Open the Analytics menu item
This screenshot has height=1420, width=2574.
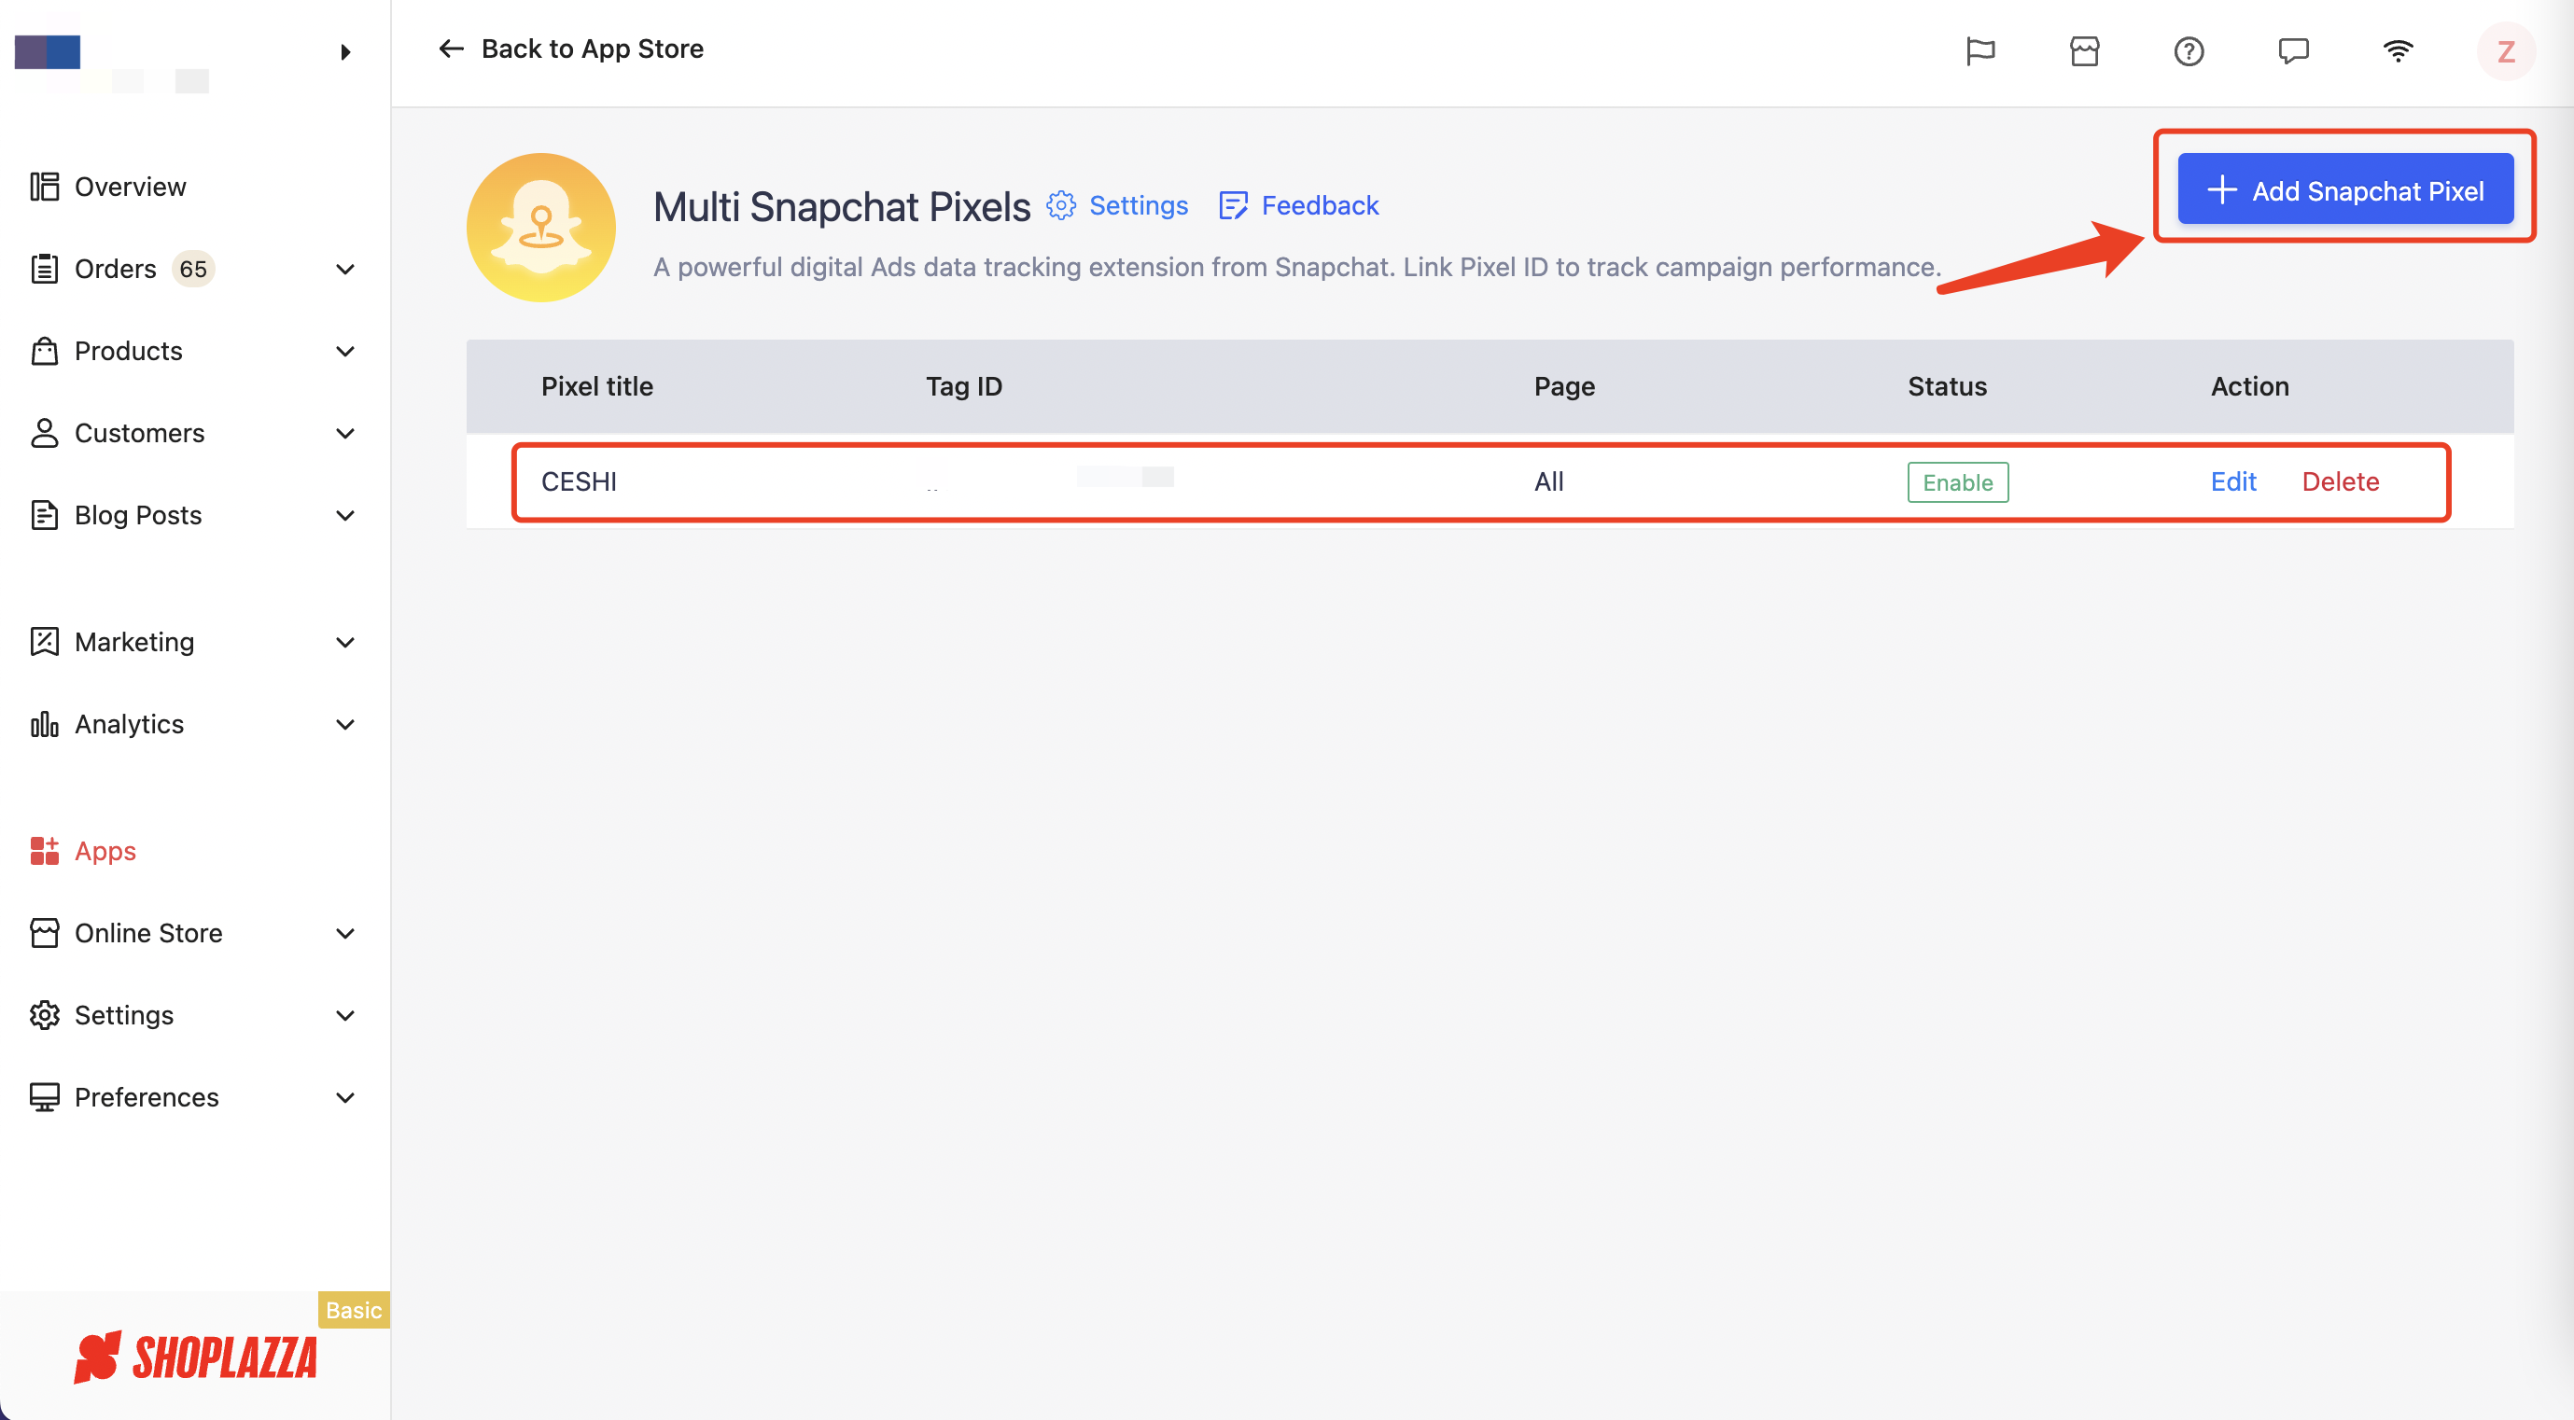coord(129,724)
